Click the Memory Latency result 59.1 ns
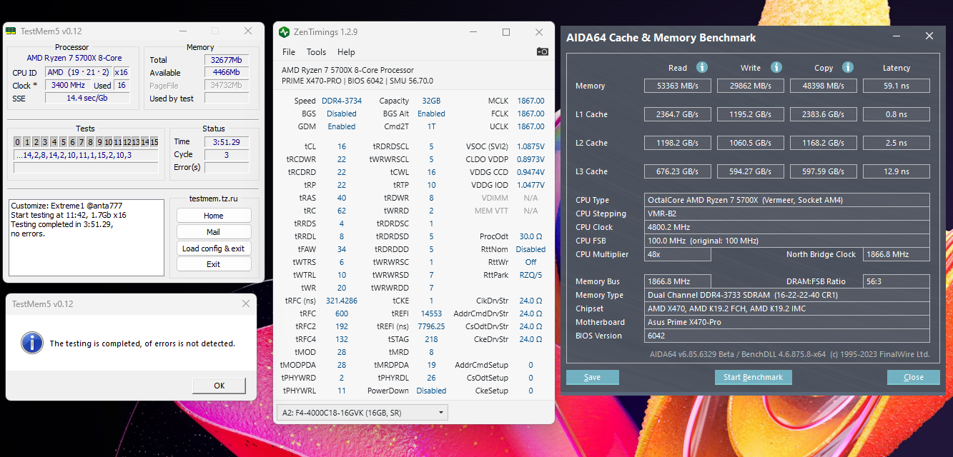This screenshot has height=457, width=953. point(897,86)
